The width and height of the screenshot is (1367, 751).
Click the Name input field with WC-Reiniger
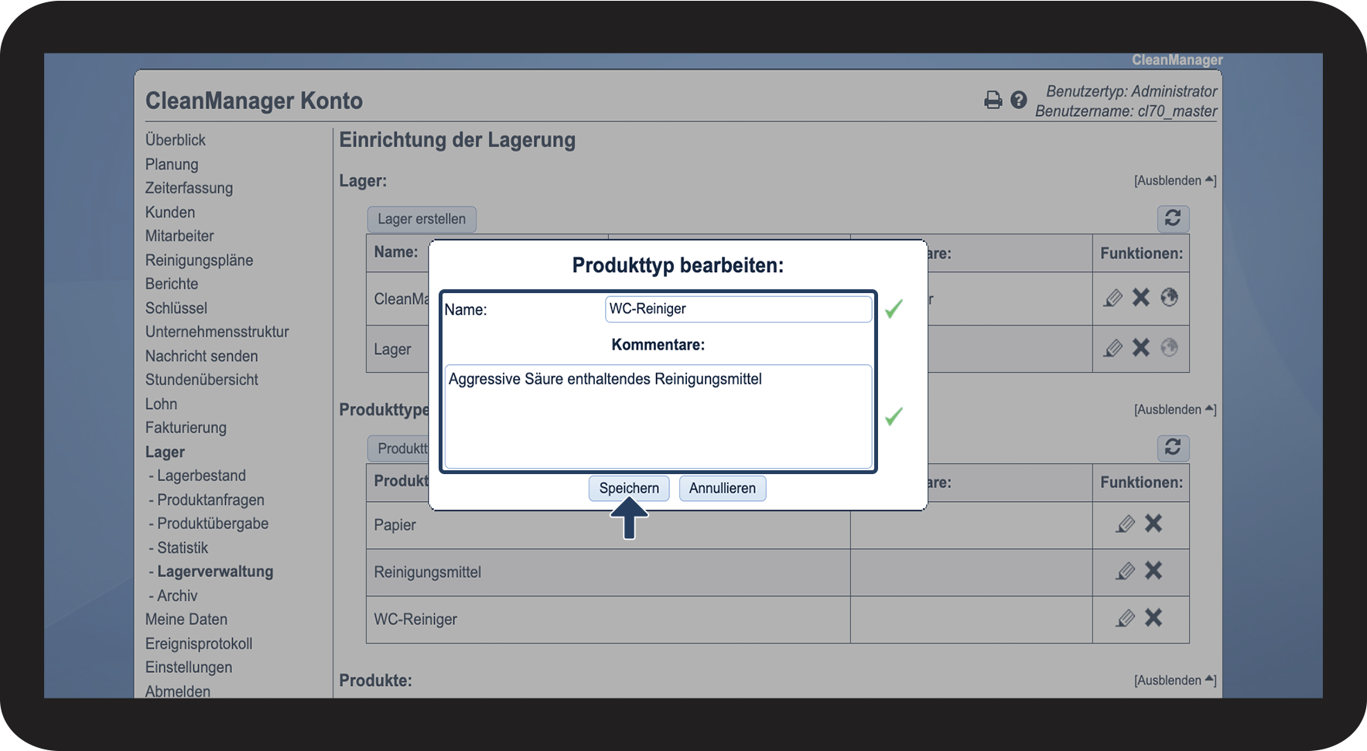738,309
